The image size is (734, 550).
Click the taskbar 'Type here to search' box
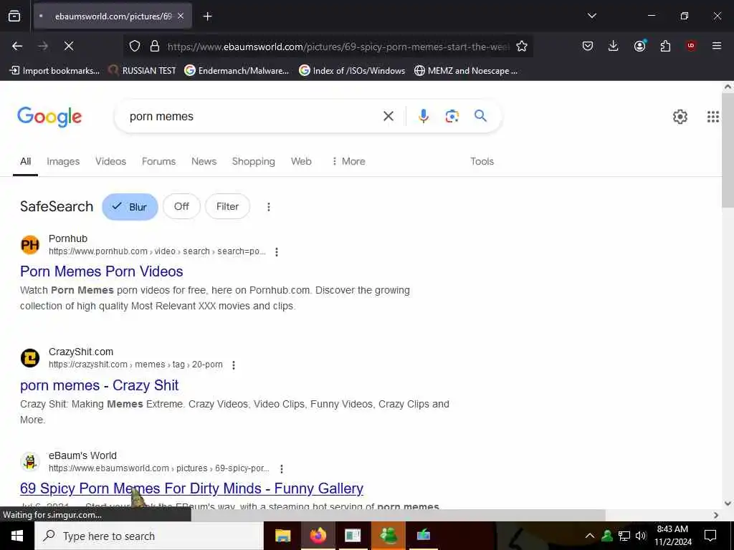click(x=149, y=536)
